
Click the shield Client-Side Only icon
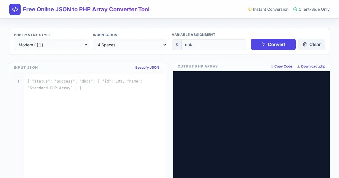[x=295, y=9]
